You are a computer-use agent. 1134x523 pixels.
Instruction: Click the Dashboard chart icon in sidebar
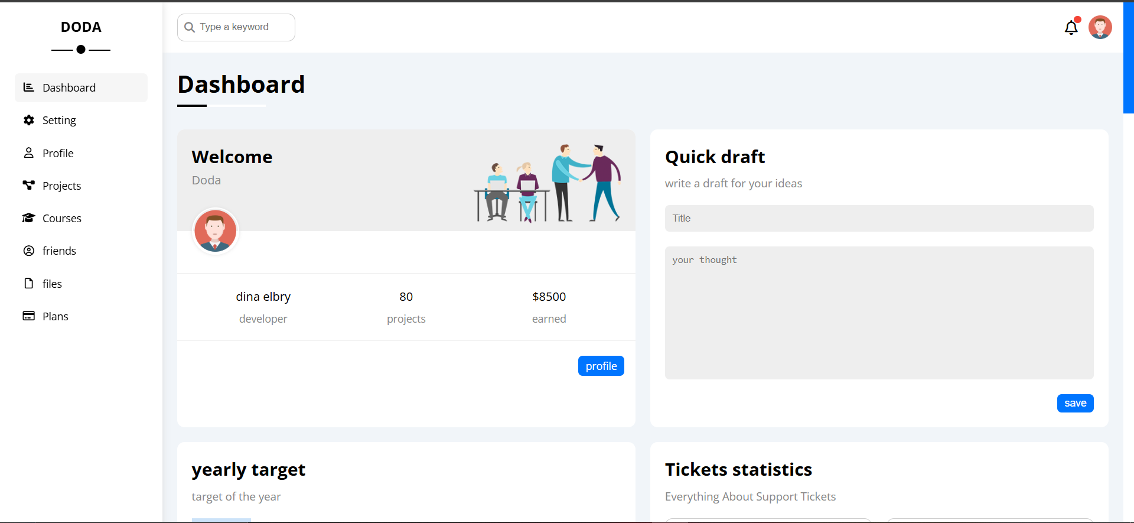click(x=28, y=87)
